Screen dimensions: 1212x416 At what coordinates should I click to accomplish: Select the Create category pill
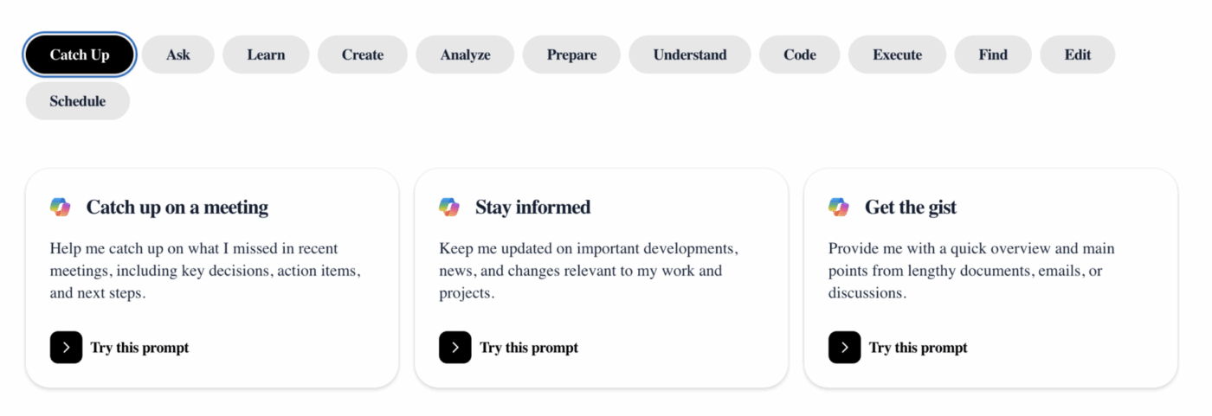coord(363,54)
